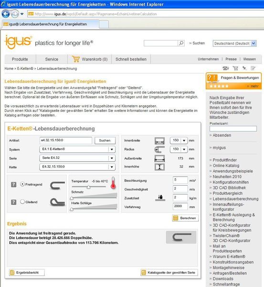Click the Innenhöhe dimension icon
264x287 pixels.
click(x=159, y=167)
